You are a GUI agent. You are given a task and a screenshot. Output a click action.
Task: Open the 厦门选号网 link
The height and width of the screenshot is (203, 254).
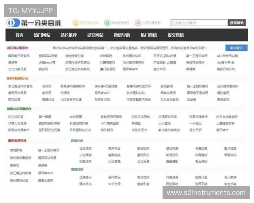[x=108, y=69]
